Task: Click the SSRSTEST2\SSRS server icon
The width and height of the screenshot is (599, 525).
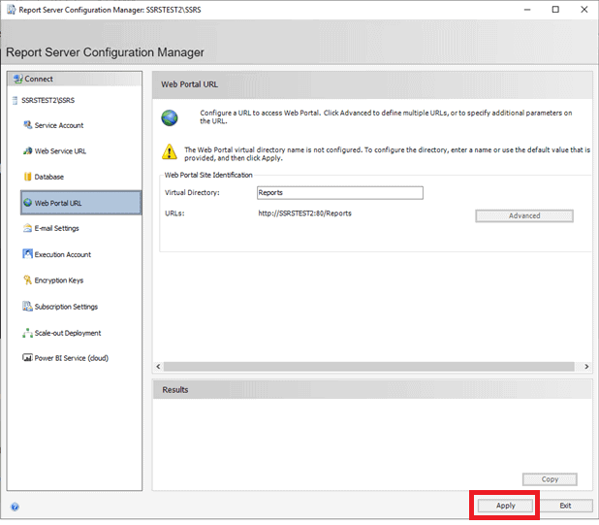Action: 15,101
